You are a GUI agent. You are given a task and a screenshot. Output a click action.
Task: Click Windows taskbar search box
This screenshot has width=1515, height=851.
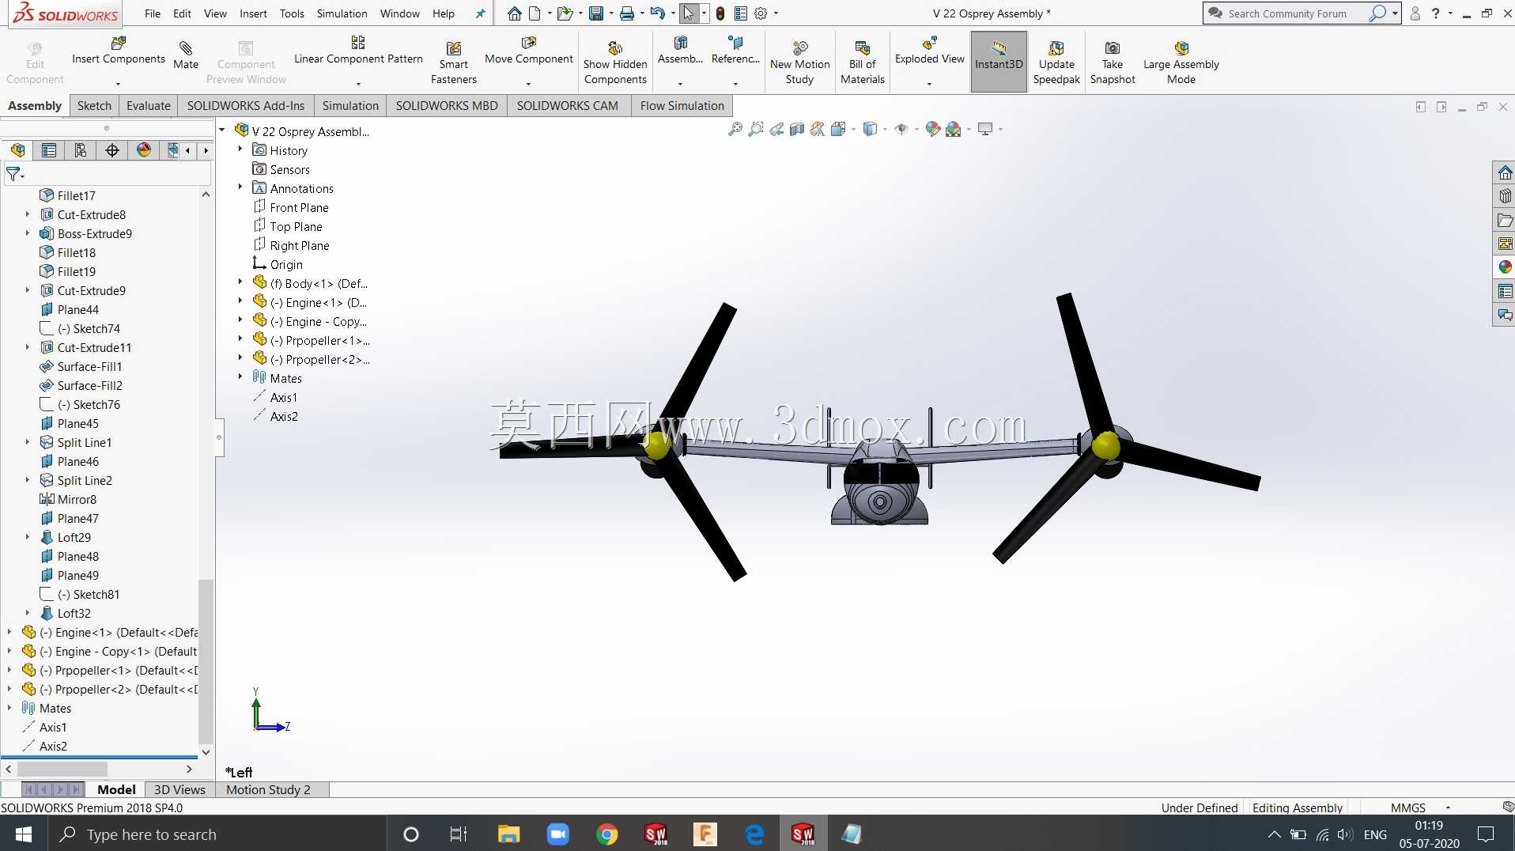point(217,834)
